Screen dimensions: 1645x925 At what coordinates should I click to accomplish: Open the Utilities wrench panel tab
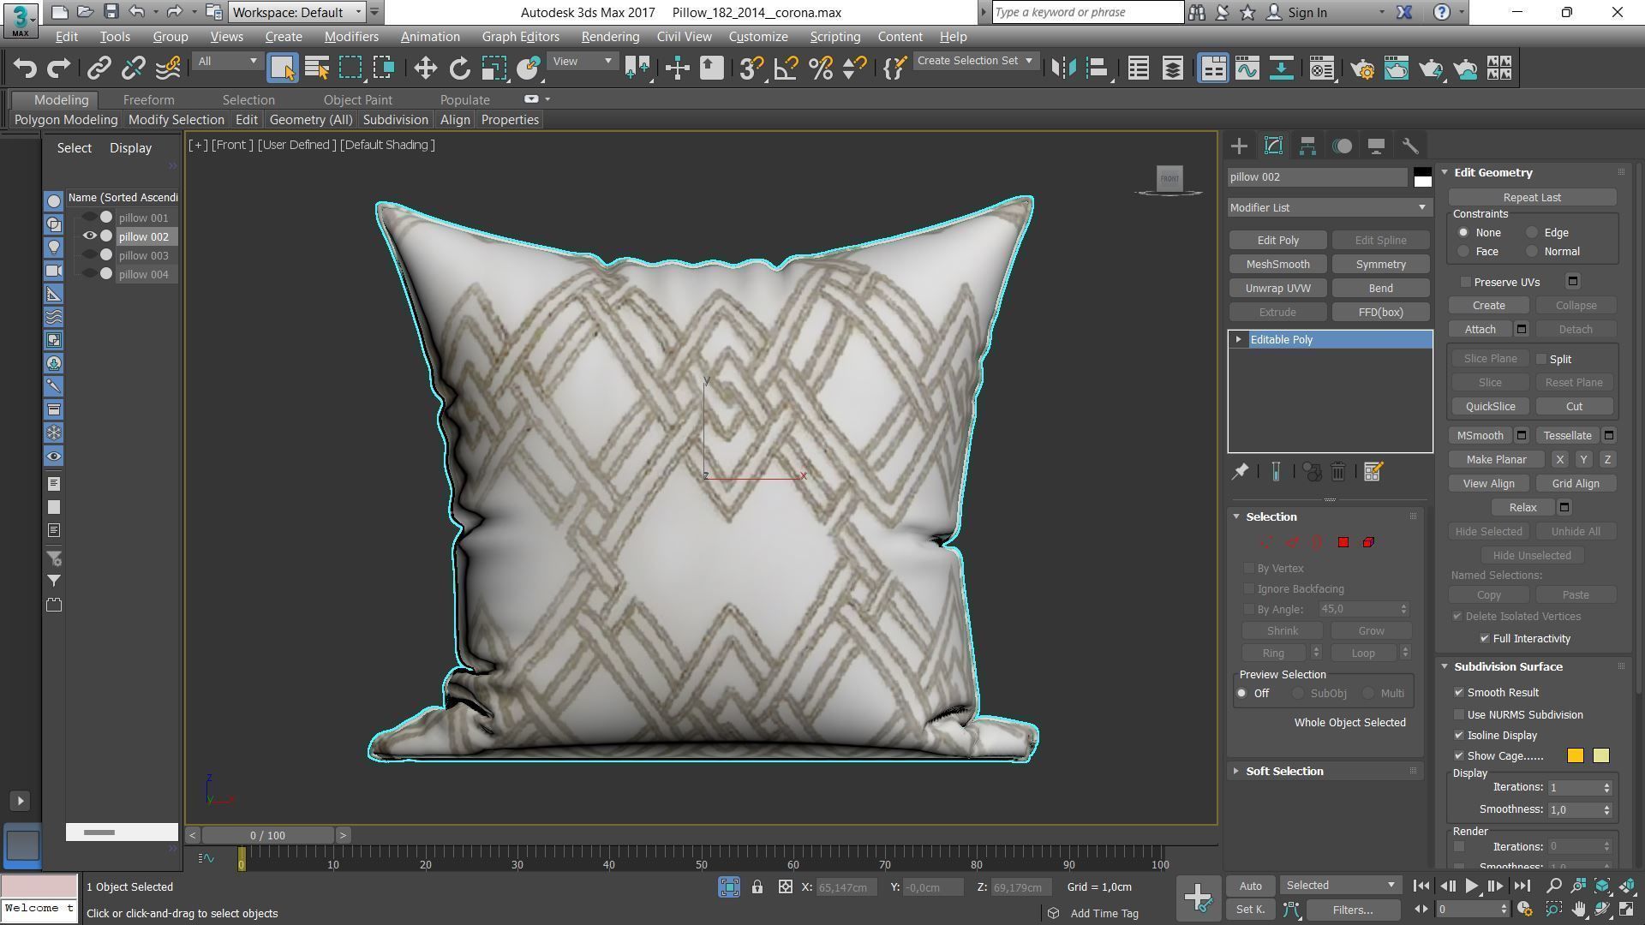(1410, 146)
